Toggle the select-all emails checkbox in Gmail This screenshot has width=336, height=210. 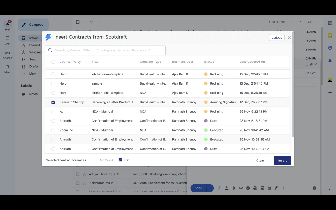click(x=78, y=22)
